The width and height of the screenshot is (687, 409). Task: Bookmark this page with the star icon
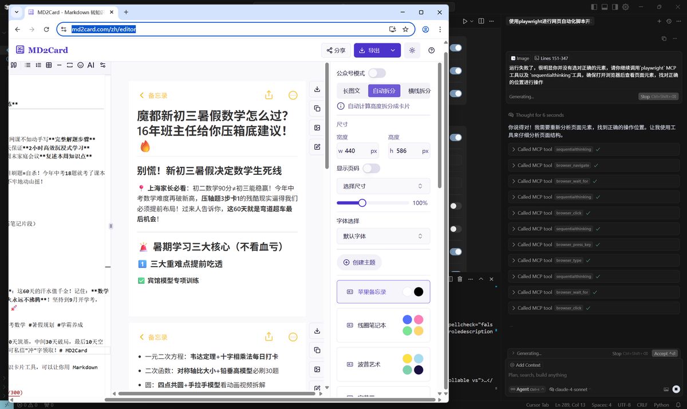[x=405, y=29]
